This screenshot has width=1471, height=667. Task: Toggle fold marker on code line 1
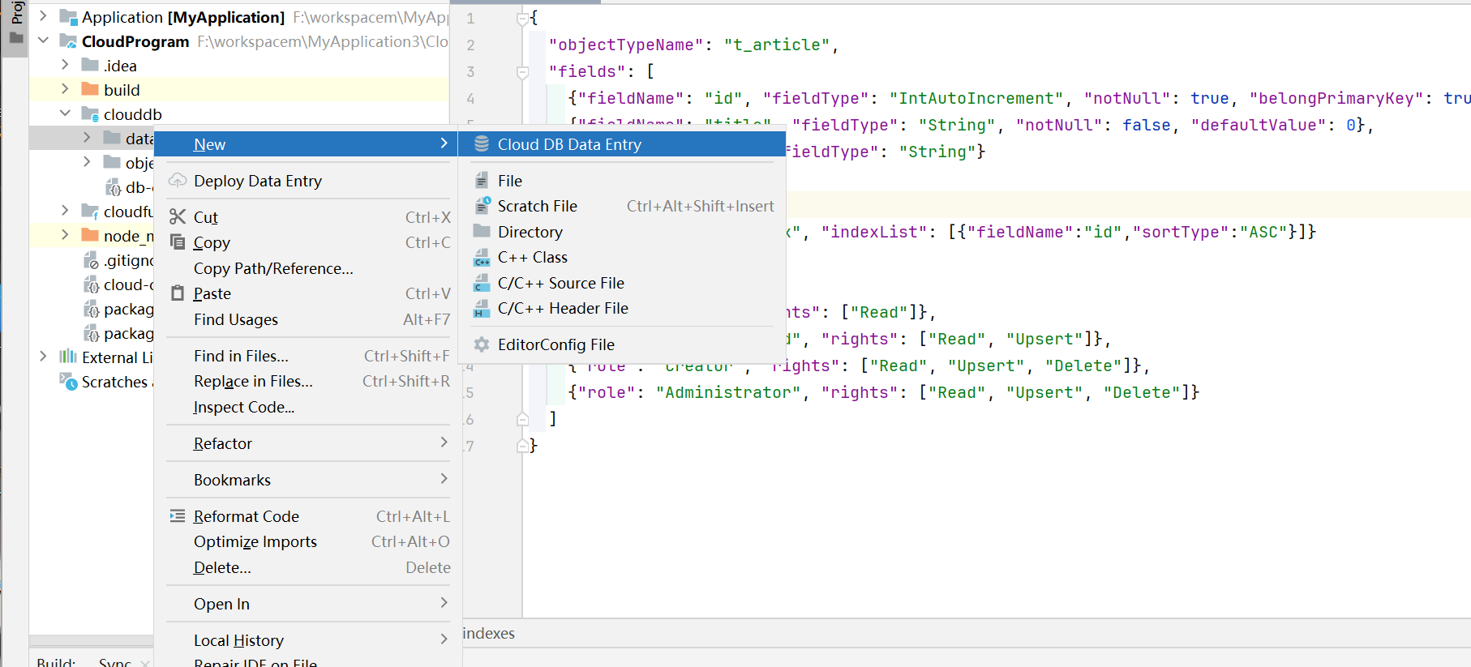coord(522,19)
